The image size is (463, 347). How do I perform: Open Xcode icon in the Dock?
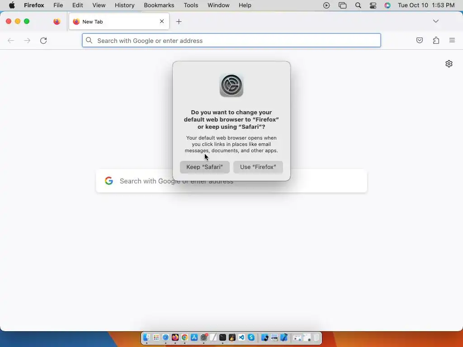284,337
